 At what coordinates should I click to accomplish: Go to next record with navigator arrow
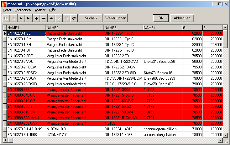tap(21, 18)
